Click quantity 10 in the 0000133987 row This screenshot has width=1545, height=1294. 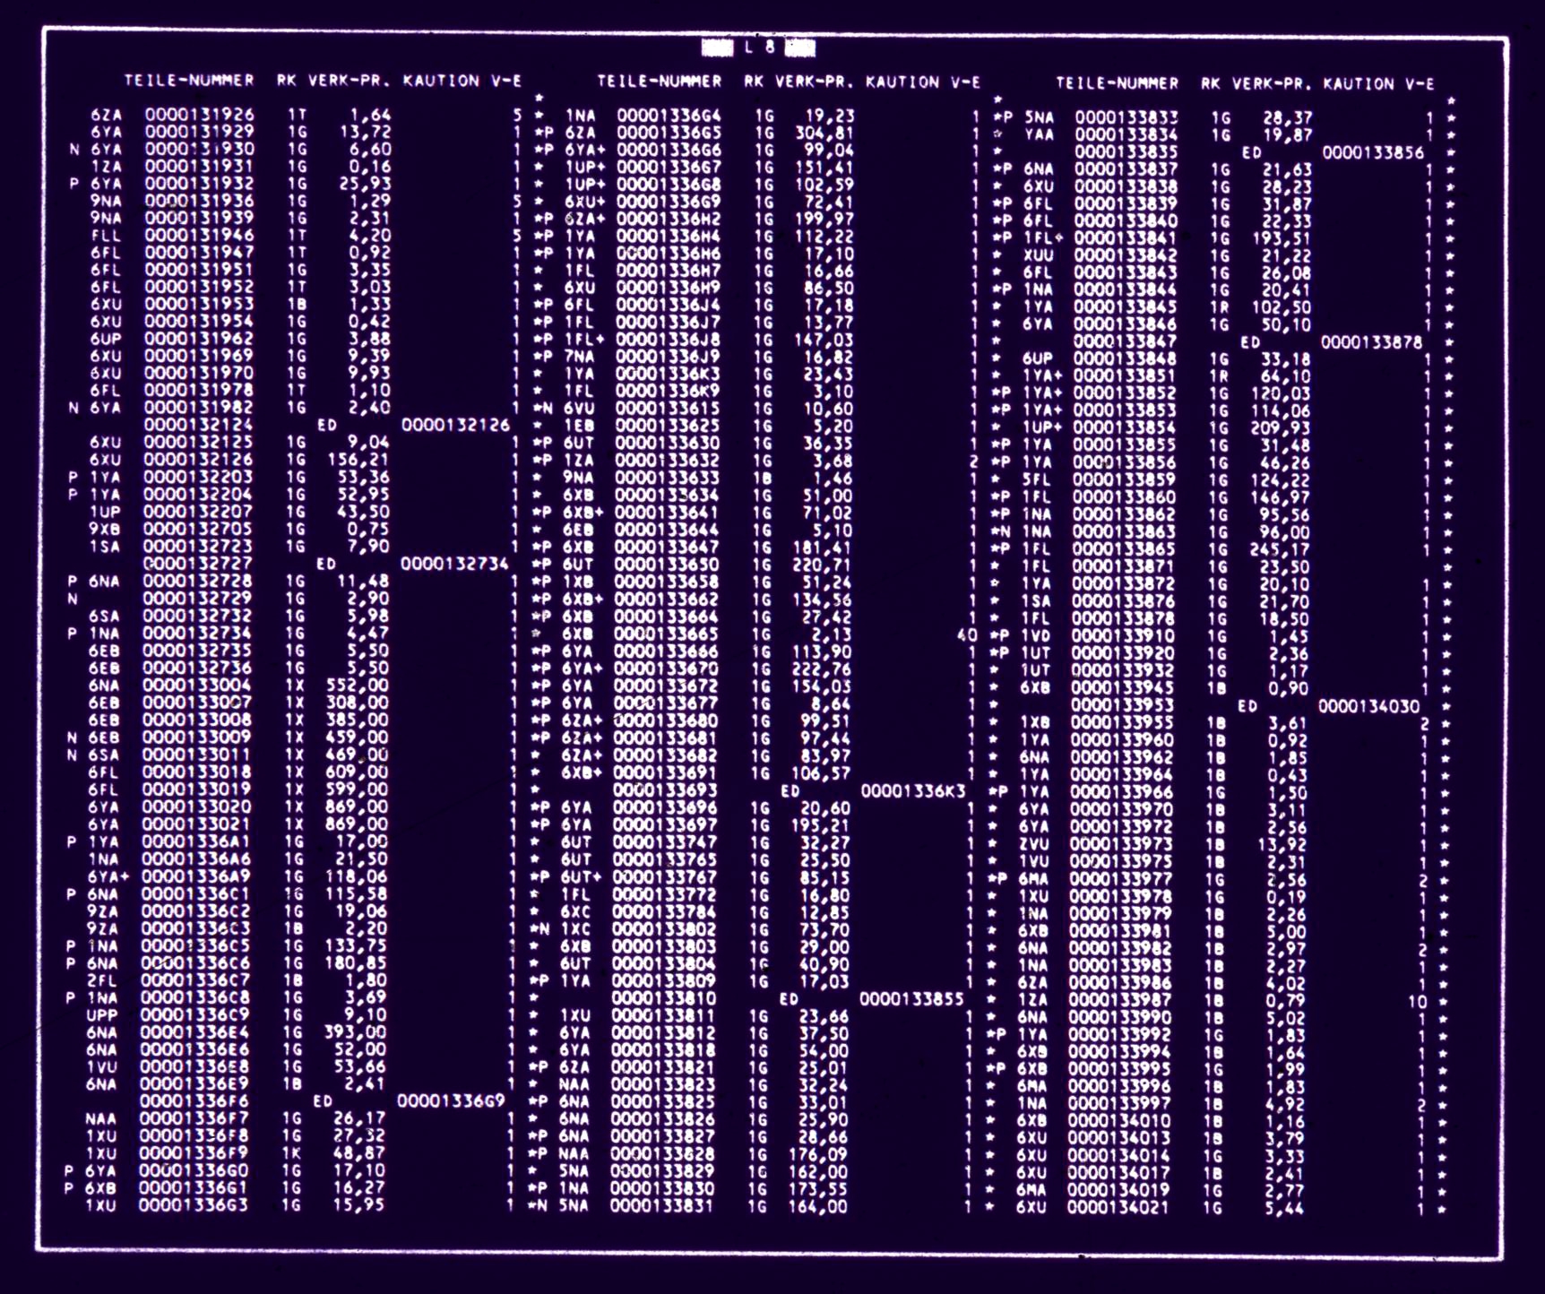click(x=1417, y=1001)
